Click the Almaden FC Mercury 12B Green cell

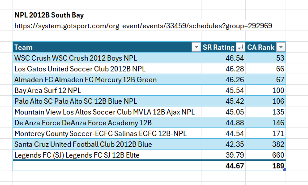coord(85,80)
